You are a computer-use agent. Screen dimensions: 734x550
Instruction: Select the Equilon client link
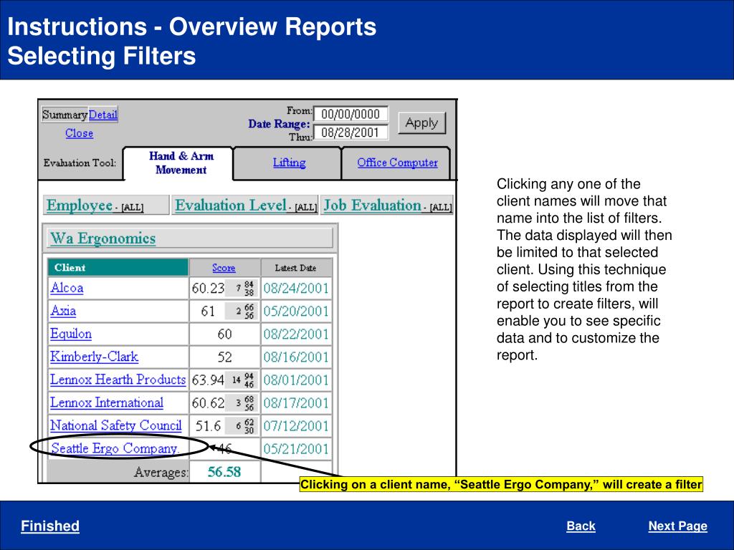(71, 334)
